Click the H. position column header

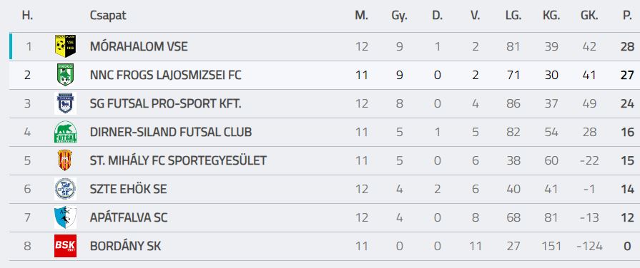(27, 16)
